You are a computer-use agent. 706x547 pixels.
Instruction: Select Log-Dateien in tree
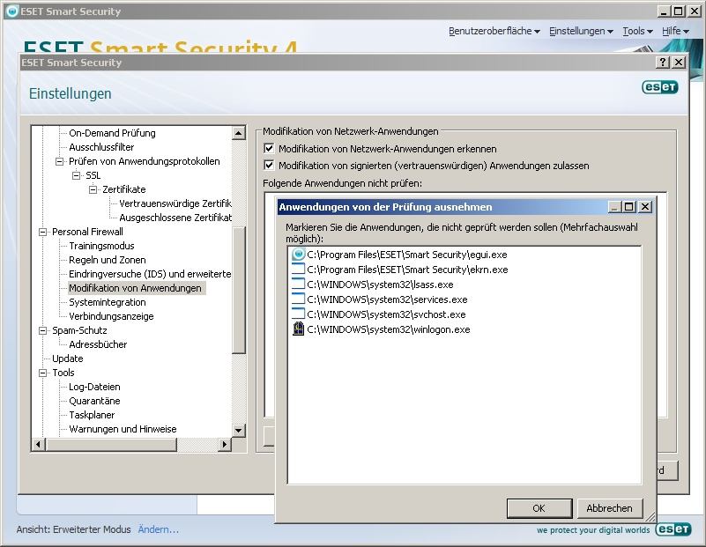(x=94, y=387)
